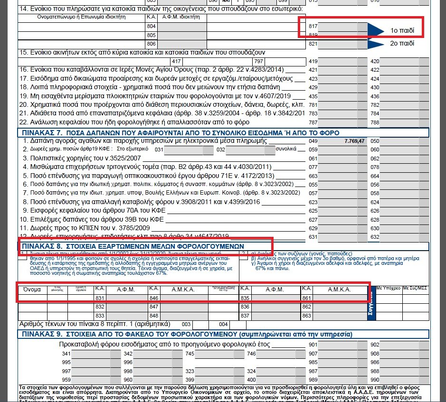Click the 'Με Υπόχρεο' column header

[388, 288]
